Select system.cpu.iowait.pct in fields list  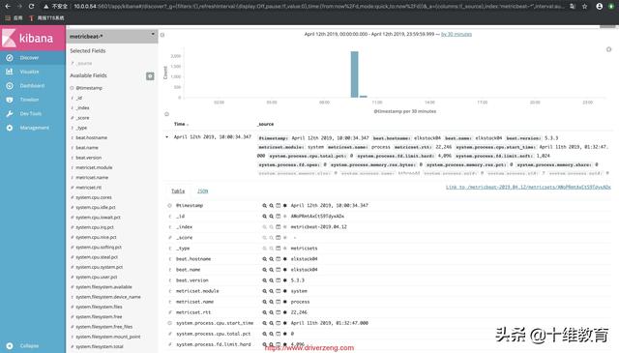click(98, 218)
